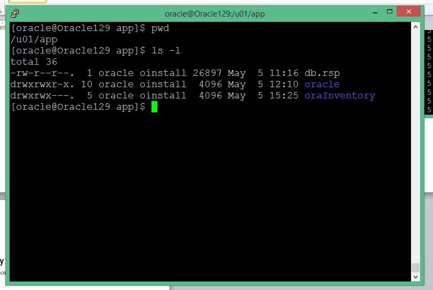
Task: Click the scrollbar down arrow
Action: click(x=415, y=277)
